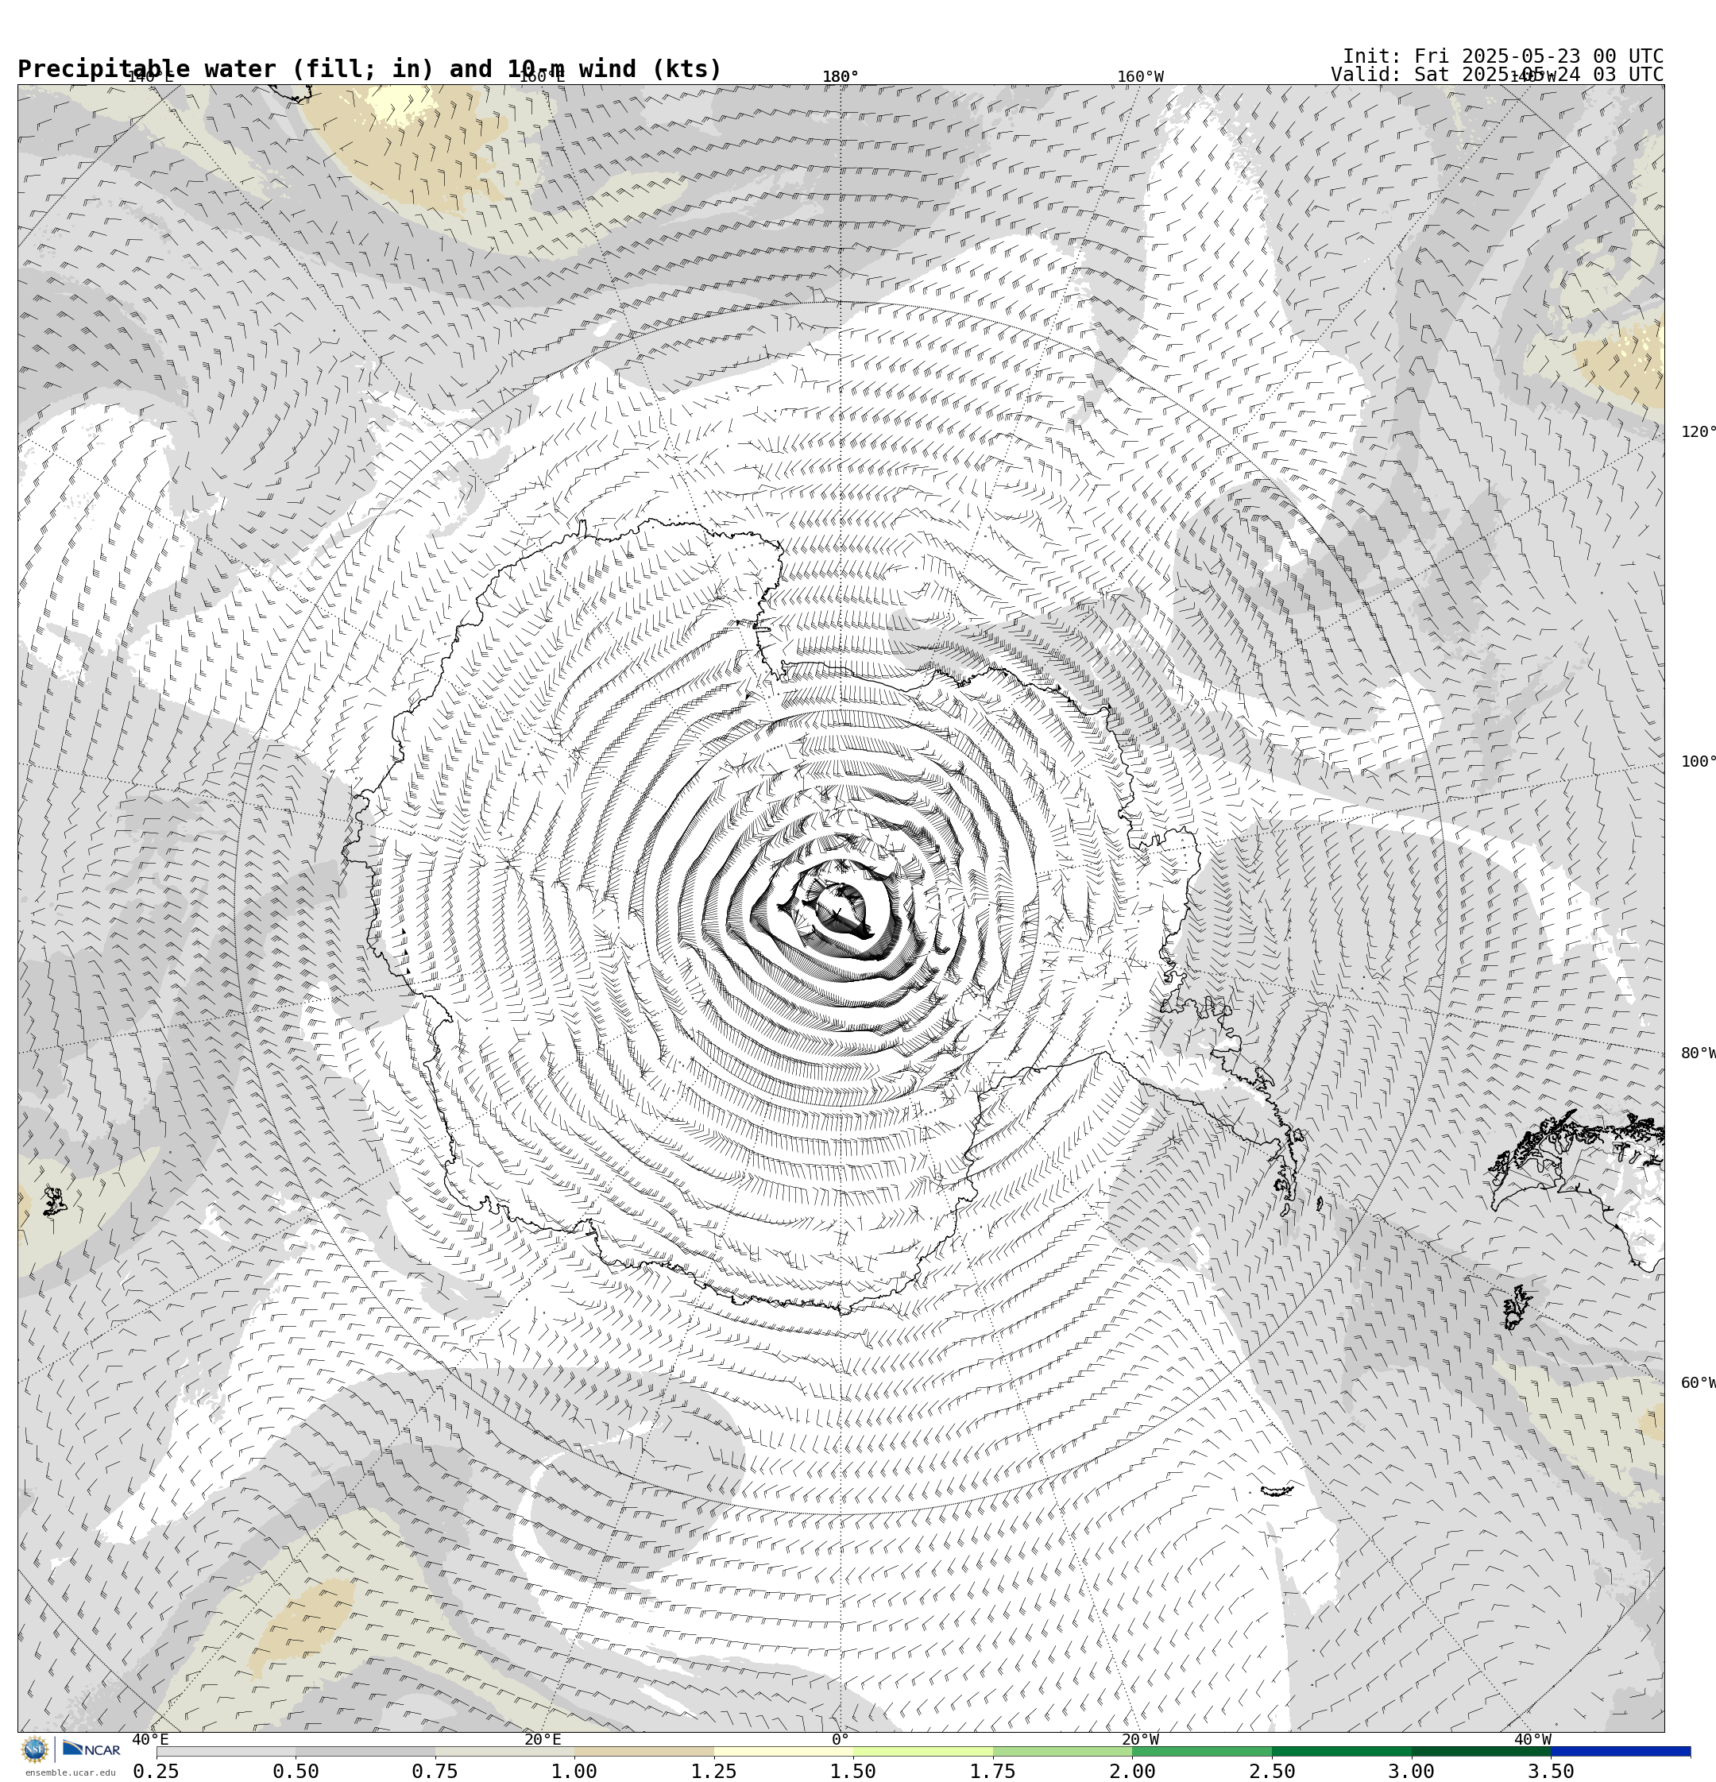
Task: Select the map title 'Precipitable water (fill; in)'
Action: coord(226,69)
